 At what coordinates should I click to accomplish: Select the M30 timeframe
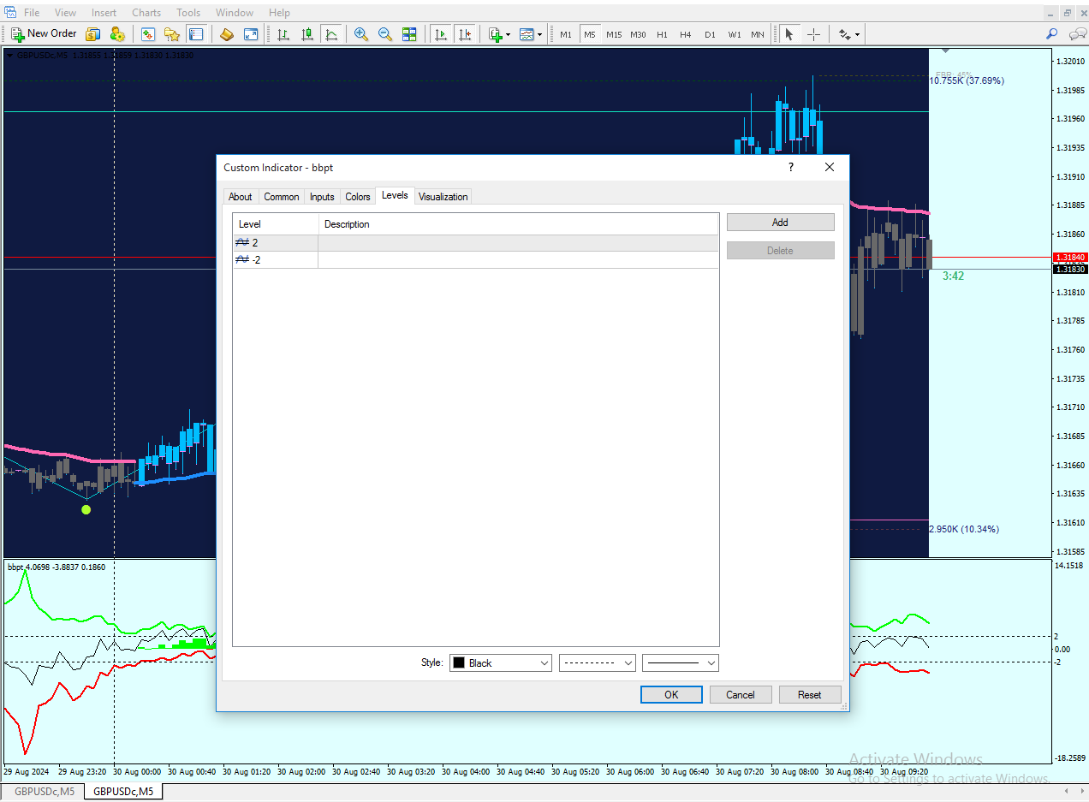[x=638, y=35]
